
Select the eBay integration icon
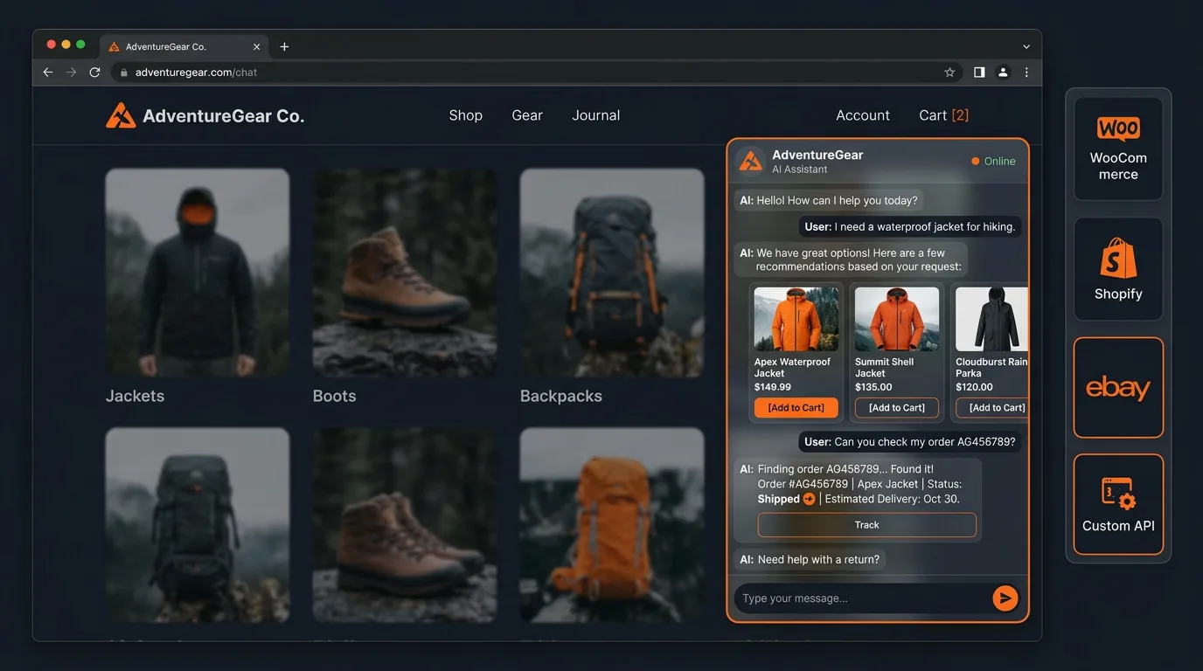(x=1118, y=387)
